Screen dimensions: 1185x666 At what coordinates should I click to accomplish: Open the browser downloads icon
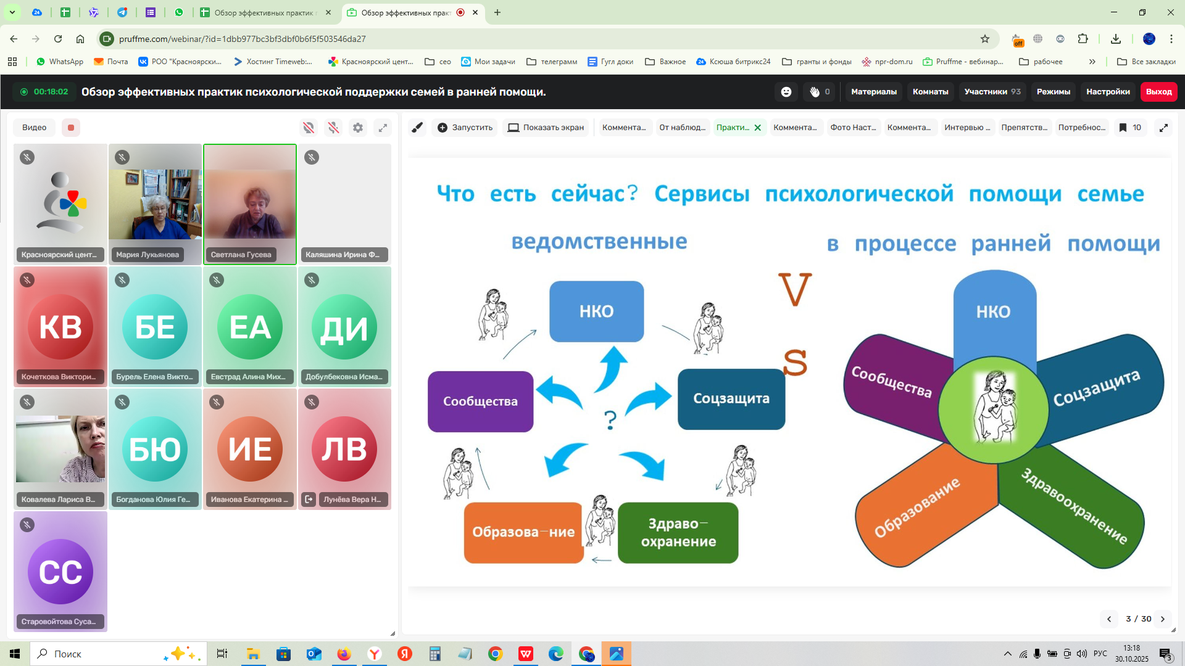point(1116,39)
